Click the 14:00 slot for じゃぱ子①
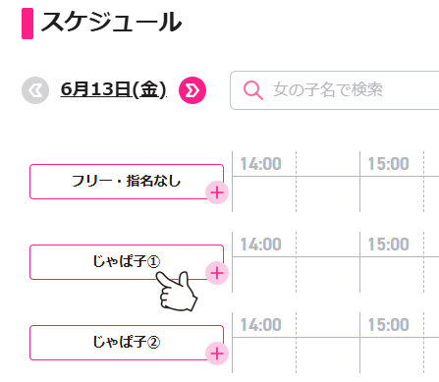This screenshot has width=439, height=382. point(264,275)
